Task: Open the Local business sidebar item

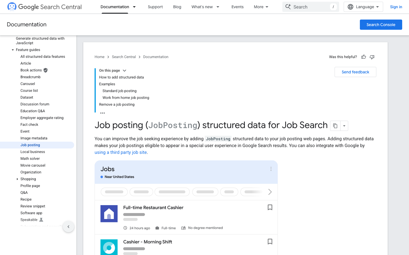Action: pos(33,152)
